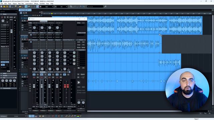Open the Effects menu
Image resolution: width=214 pixels, height=120 pixels.
pos(36,4)
